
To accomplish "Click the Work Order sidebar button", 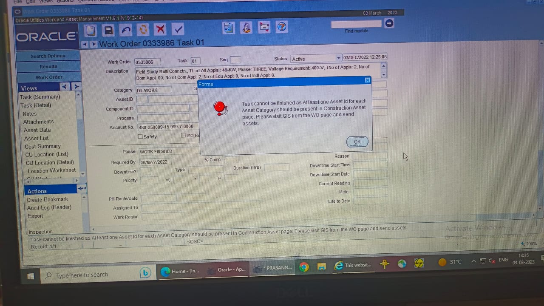I will 49,77.
